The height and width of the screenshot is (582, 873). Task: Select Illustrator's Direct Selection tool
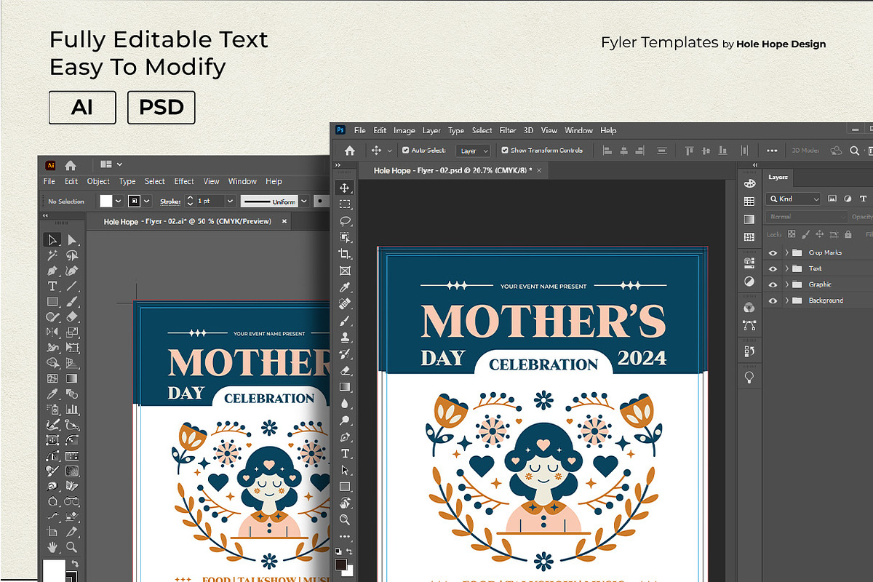72,240
